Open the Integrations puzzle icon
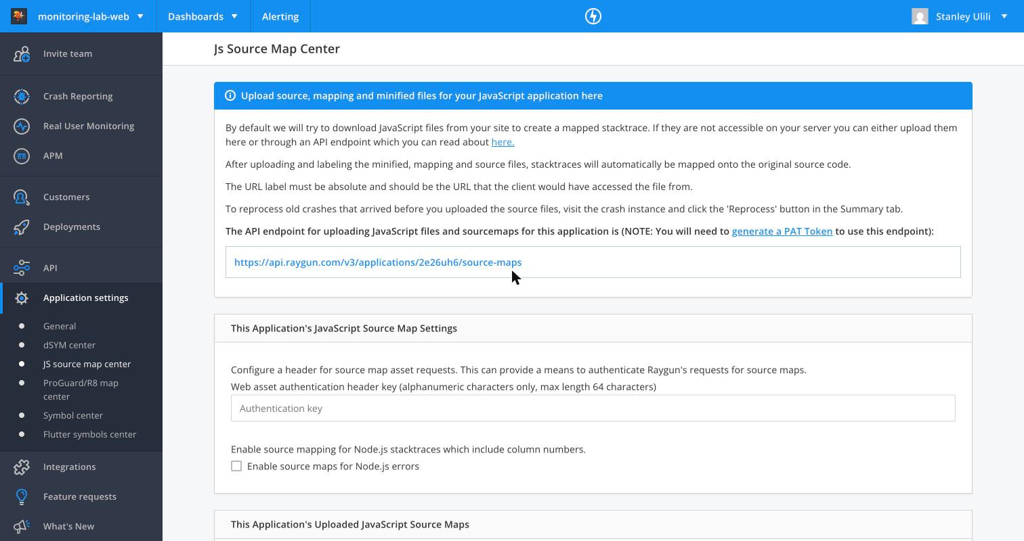 coord(22,467)
